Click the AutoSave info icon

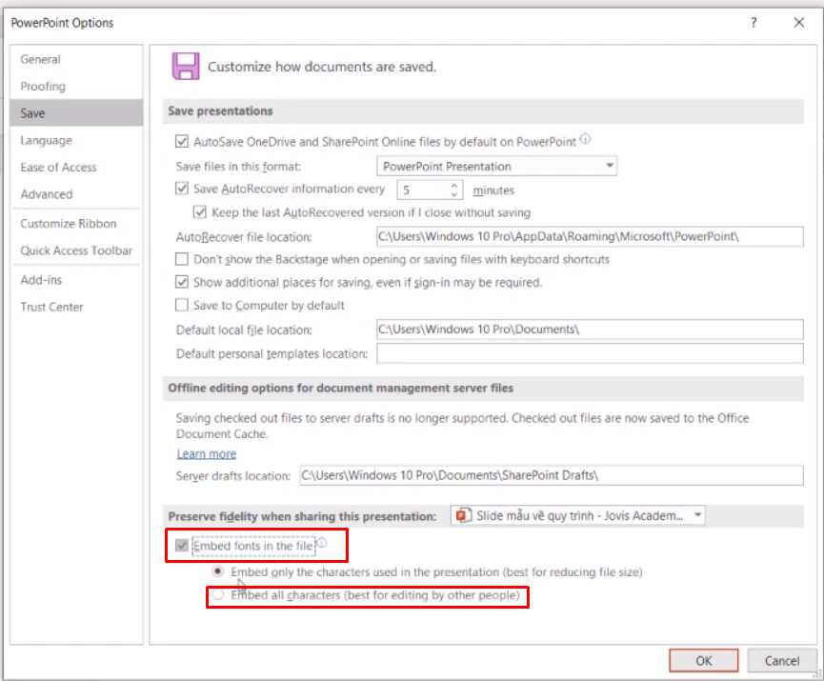tap(585, 139)
